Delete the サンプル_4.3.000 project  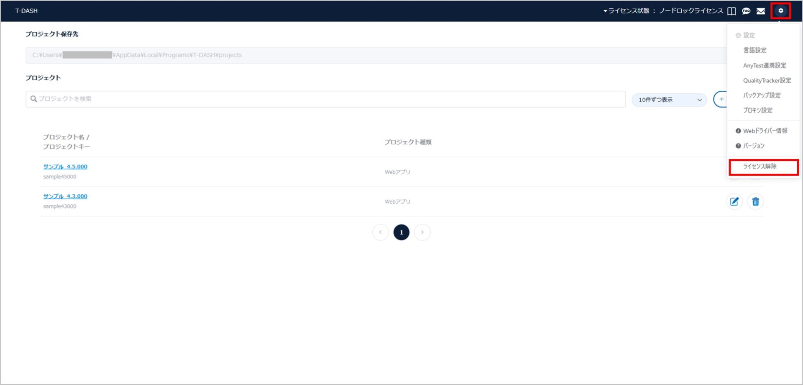(755, 201)
